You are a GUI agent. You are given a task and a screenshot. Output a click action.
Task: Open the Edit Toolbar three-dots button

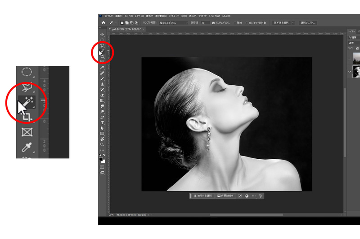point(102,150)
